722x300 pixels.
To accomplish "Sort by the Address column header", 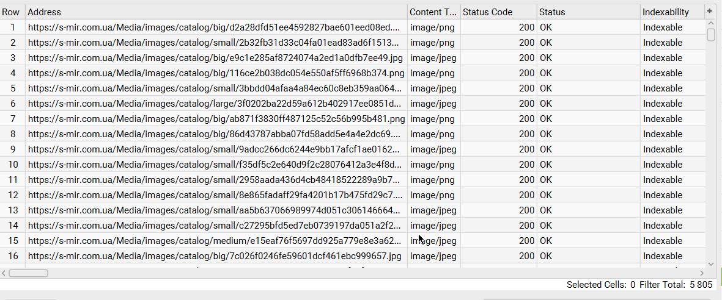I will coord(216,12).
